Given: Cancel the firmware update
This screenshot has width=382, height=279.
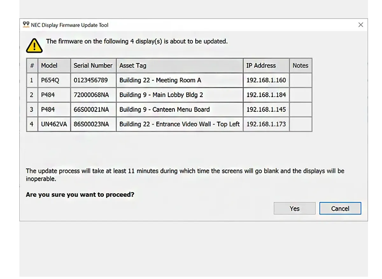Looking at the screenshot, I should 340,208.
